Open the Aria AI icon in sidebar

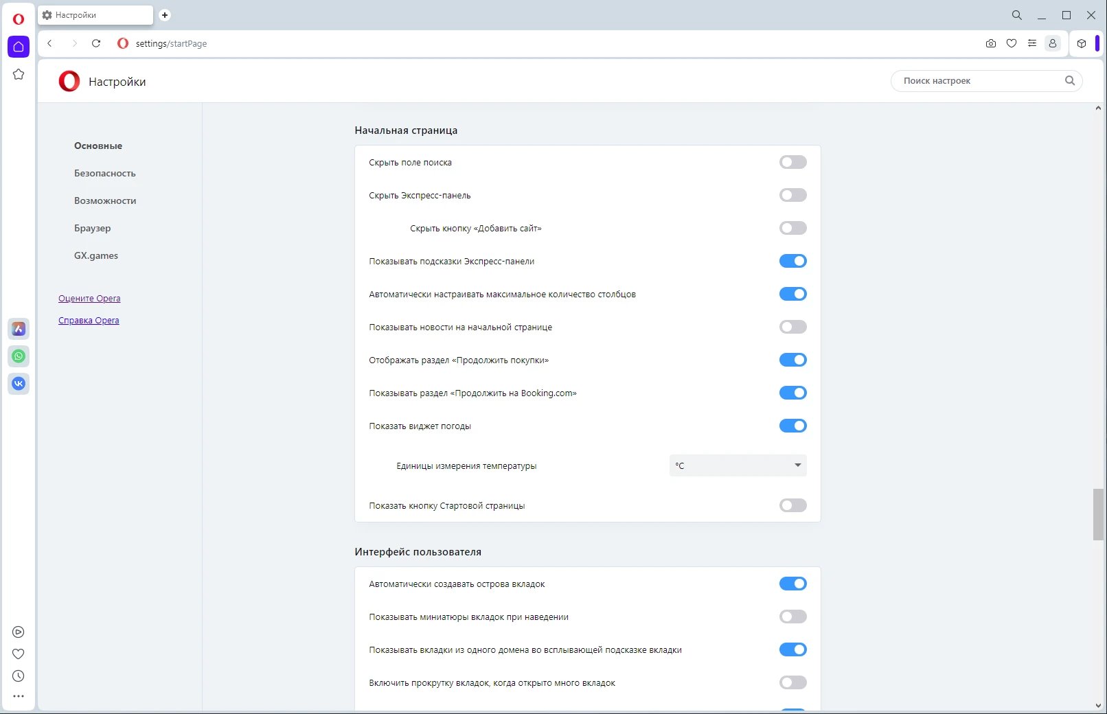(x=19, y=329)
